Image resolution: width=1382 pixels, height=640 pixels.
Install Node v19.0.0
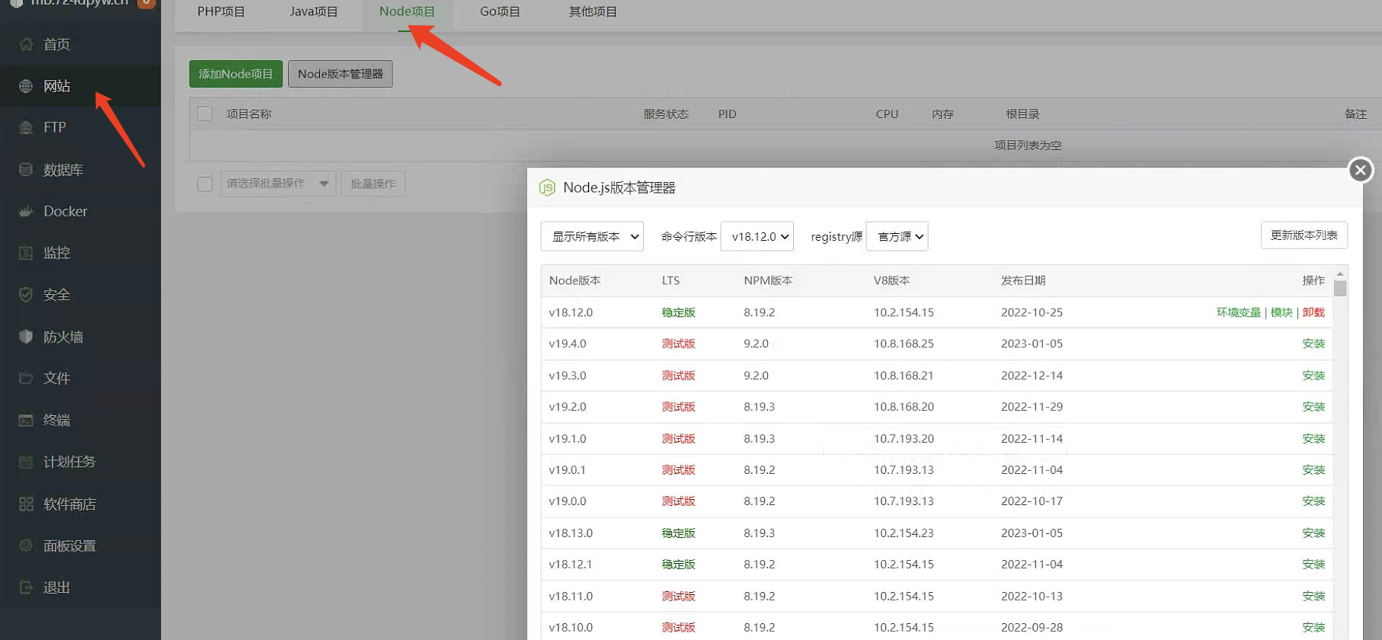1313,501
